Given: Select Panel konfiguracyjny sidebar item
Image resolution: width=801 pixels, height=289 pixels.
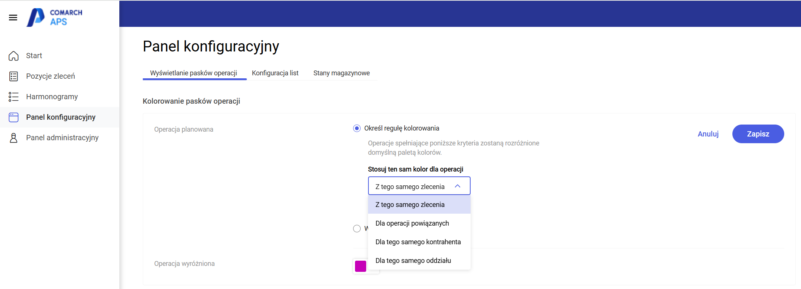Looking at the screenshot, I should [60, 117].
